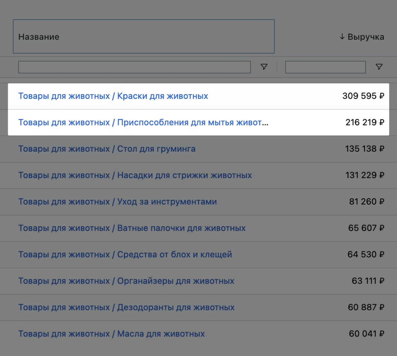Open Стол для груминга category link
The height and width of the screenshot is (356, 397).
tap(107, 149)
